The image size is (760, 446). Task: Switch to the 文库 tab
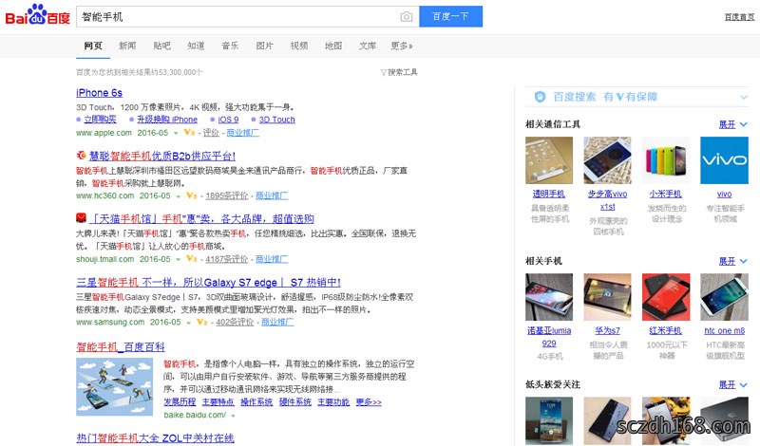pyautogui.click(x=368, y=46)
